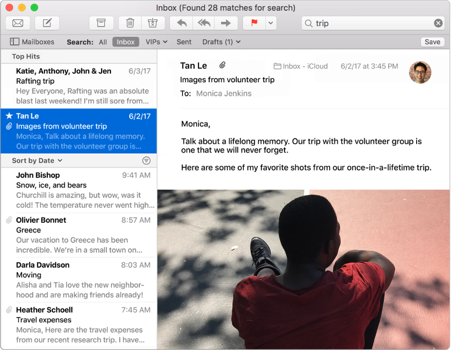Select the All search scope
452x350 pixels.
tap(103, 42)
